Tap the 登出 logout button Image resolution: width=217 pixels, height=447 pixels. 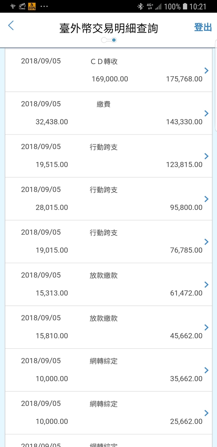[x=203, y=27]
